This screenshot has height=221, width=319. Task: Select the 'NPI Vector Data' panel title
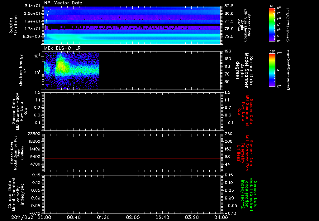tap(63, 3)
